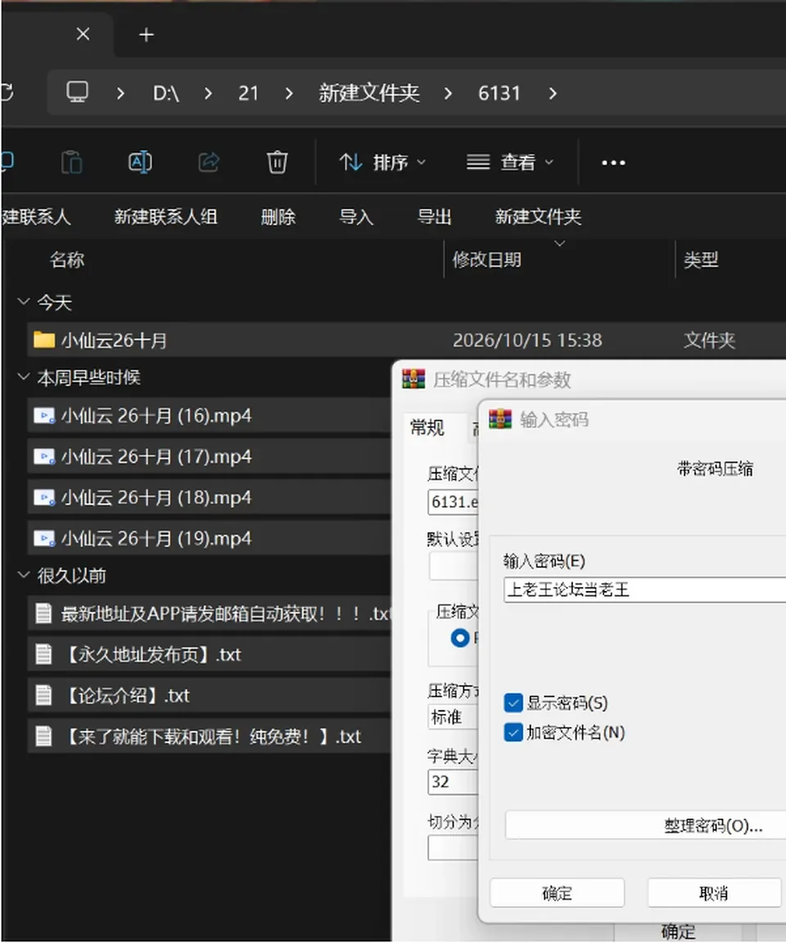Open the 查看 view dropdown
The height and width of the screenshot is (943, 786).
[x=510, y=162]
